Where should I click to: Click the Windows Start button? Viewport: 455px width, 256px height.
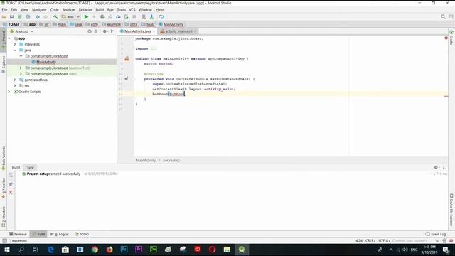pos(7,250)
